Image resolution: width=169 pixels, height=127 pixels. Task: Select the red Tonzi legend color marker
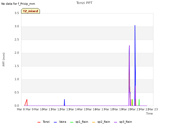point(39,122)
